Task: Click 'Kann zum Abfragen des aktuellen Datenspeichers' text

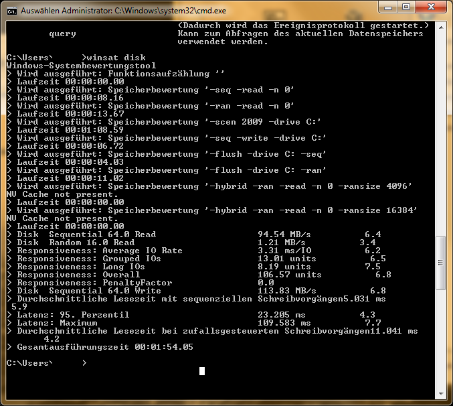Action: tap(300, 33)
